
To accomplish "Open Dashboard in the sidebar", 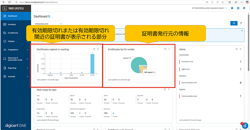I will pyautogui.click(x=15, y=16).
